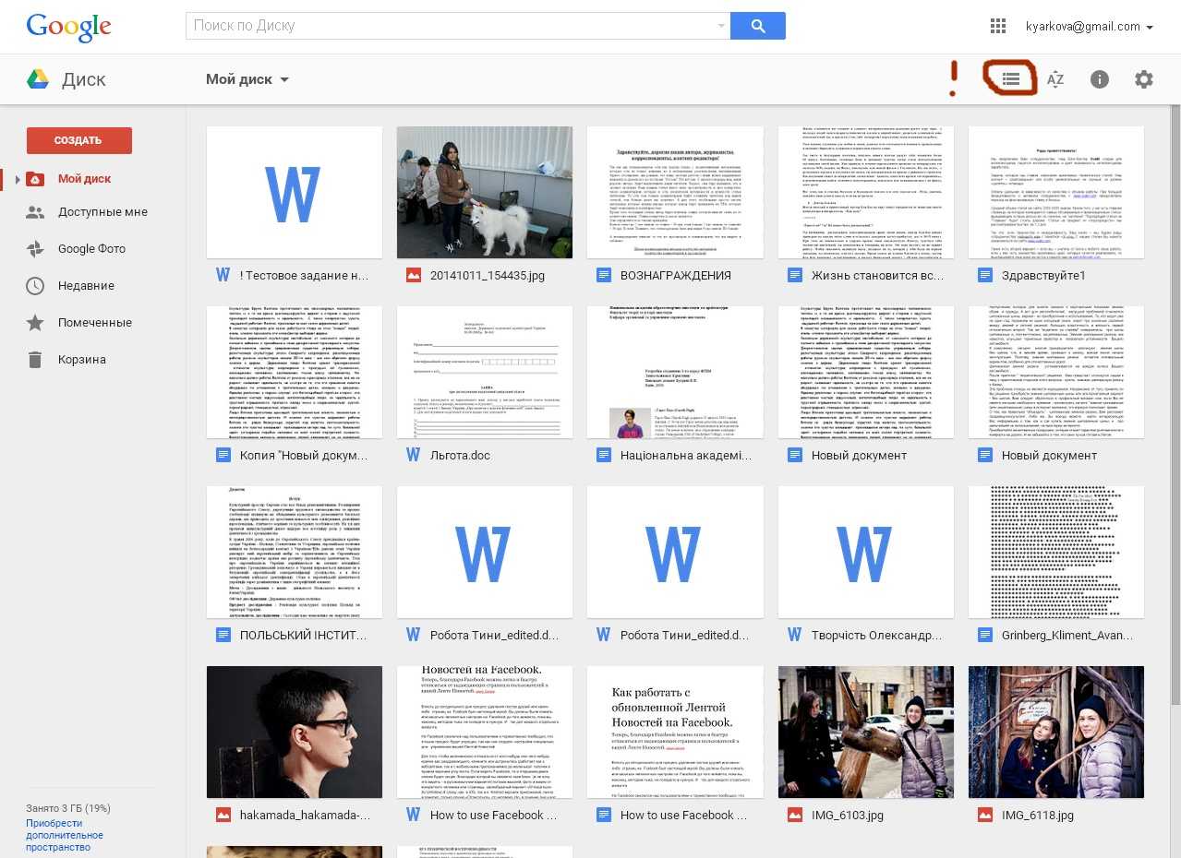Click the red 'СОЗДАТЬ' button
This screenshot has width=1181, height=858.
pos(79,140)
